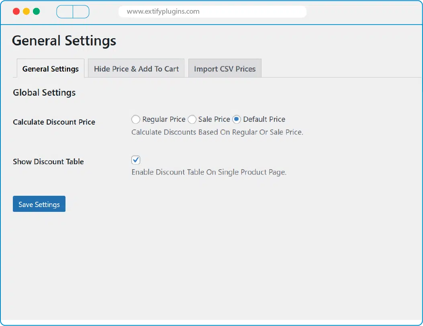Switch to the General Settings tab
Image resolution: width=423 pixels, height=326 pixels.
tap(51, 69)
